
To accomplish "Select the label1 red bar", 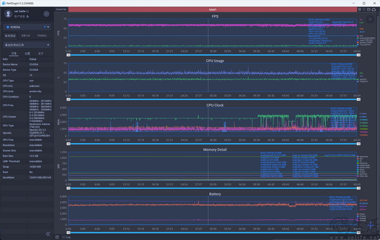I will point(212,9).
